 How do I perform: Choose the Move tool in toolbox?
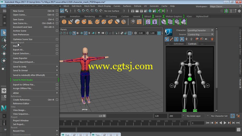4,53
